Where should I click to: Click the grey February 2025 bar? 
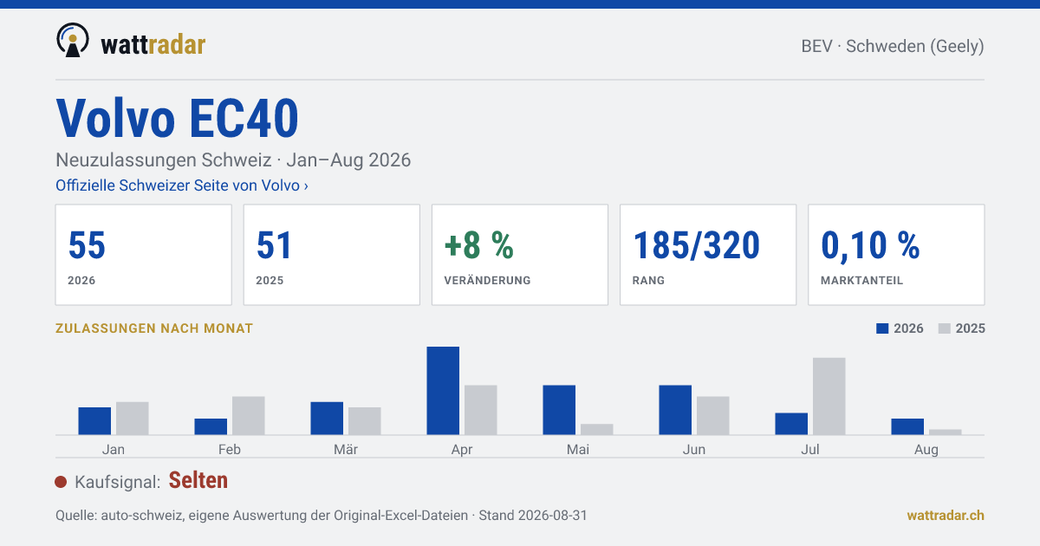(x=249, y=416)
